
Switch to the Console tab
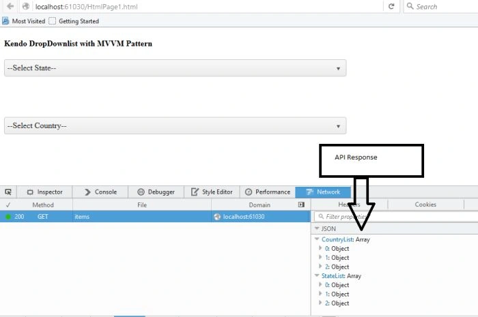coord(100,192)
